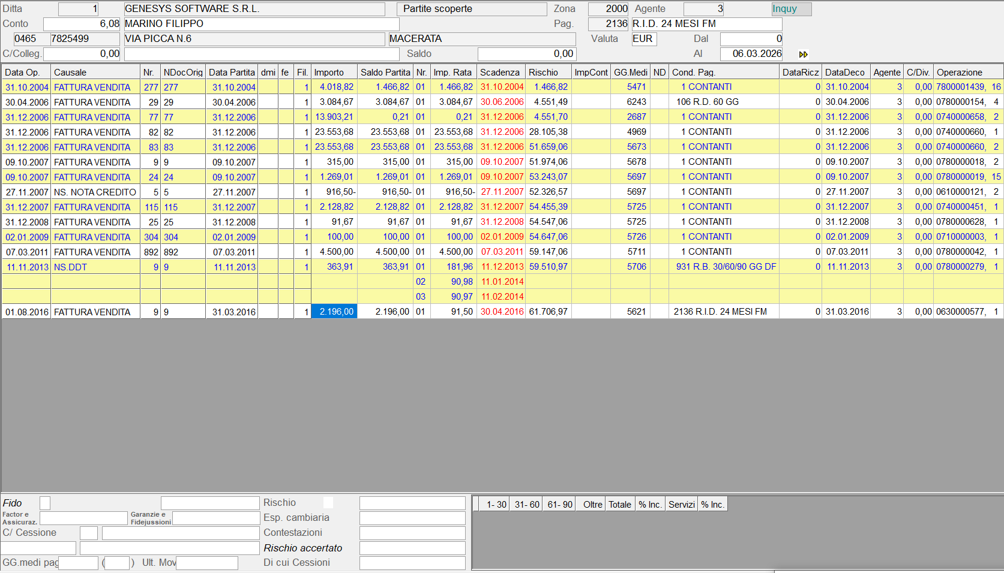Select the highlighted Importo cell 2.196,00
1004x573 pixels.
point(334,312)
